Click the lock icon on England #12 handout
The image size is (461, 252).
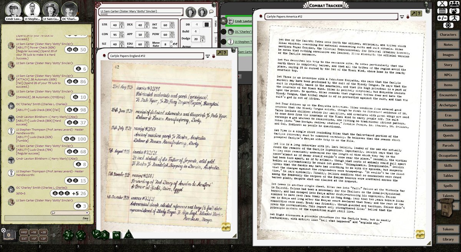point(213,56)
